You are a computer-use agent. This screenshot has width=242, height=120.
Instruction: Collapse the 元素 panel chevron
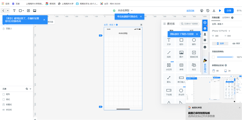point(30,89)
